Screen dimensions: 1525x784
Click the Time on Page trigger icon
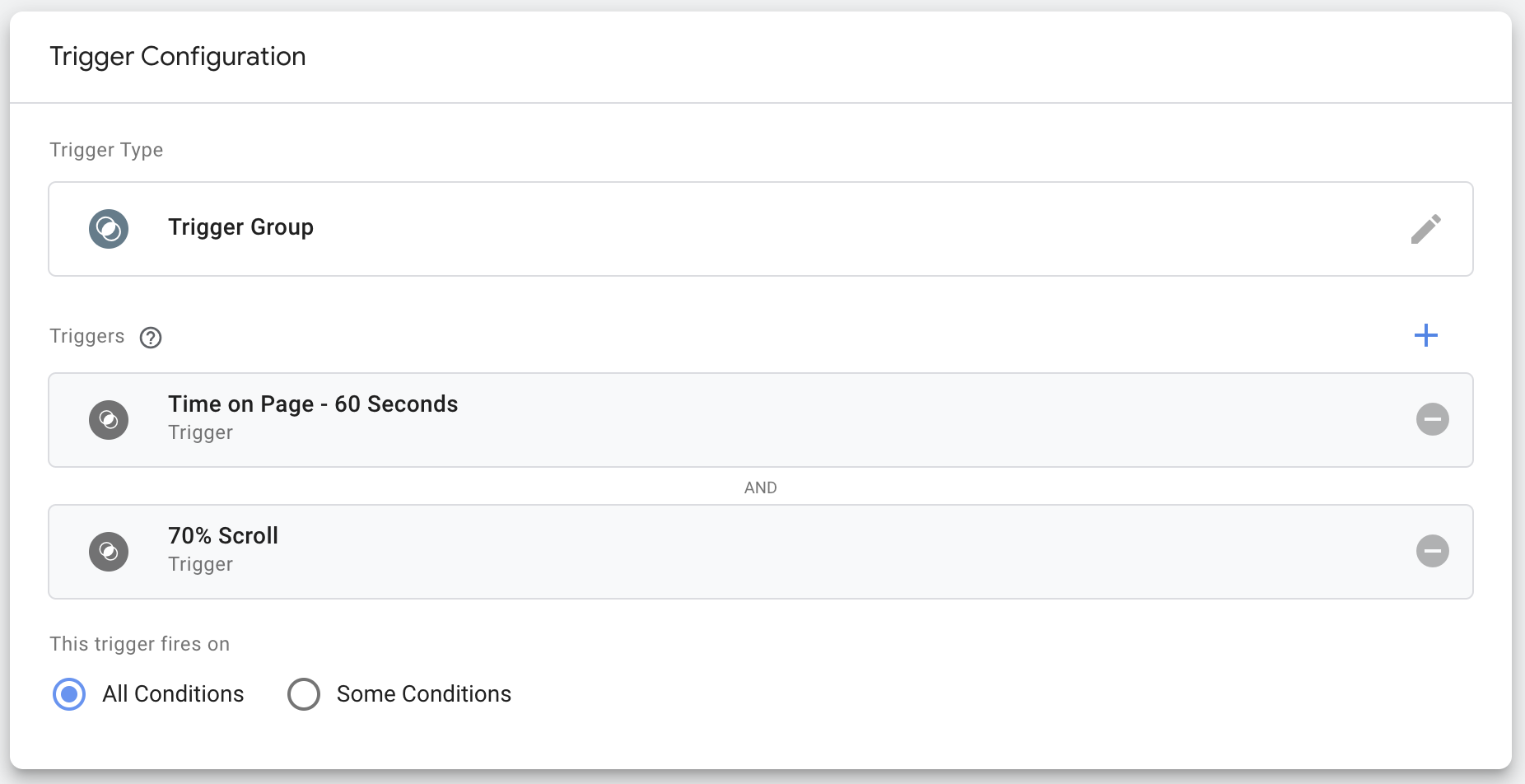(109, 420)
